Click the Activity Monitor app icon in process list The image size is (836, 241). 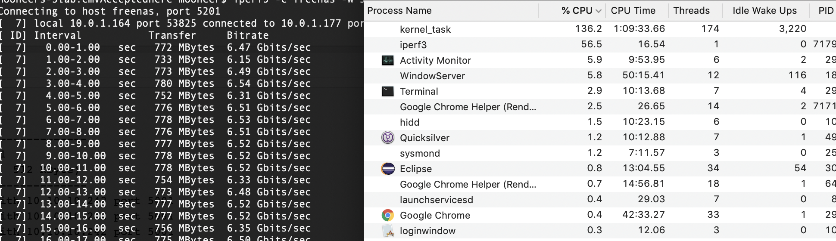[388, 60]
